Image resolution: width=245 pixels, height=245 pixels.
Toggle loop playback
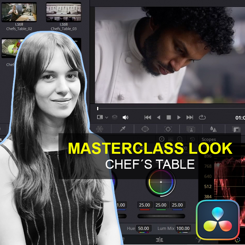(202, 117)
